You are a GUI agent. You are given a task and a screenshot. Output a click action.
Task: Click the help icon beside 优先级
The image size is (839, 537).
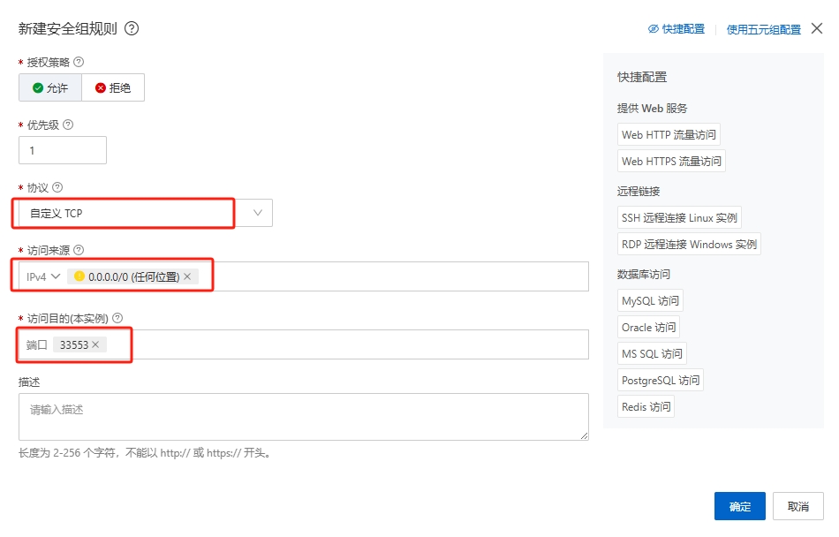tap(68, 125)
